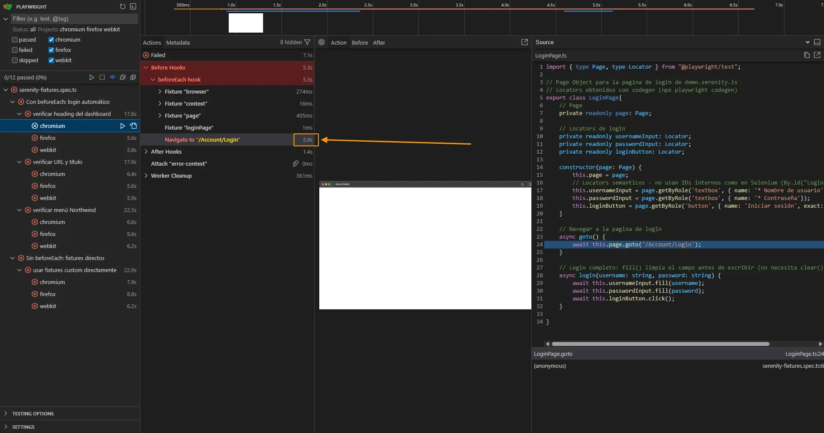This screenshot has height=433, width=824.
Task: Open the Before tab in the snapshot panel
Action: click(x=360, y=42)
